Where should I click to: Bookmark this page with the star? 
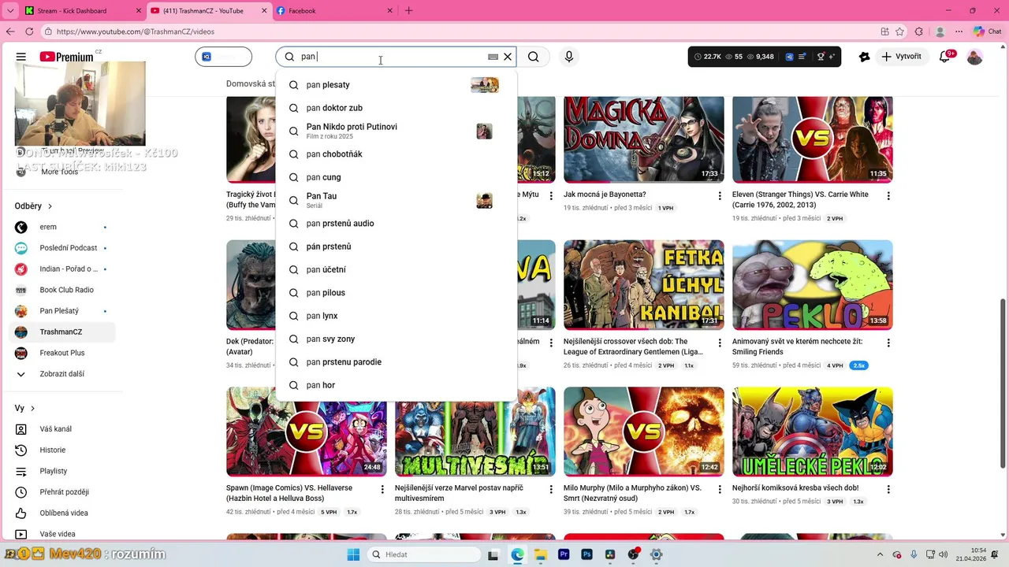coord(900,31)
